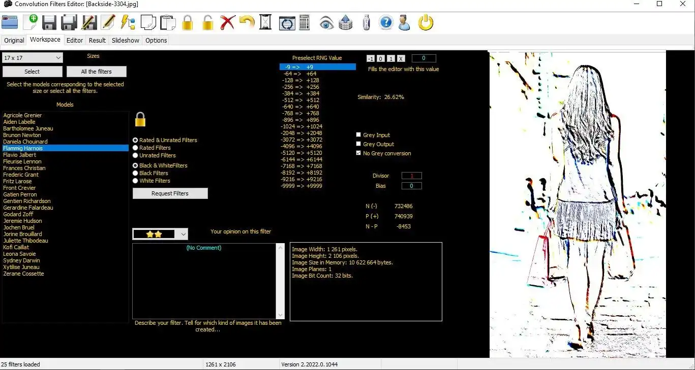Click the lightning bolt toolbar icon
This screenshot has height=370, width=695.
128,23
